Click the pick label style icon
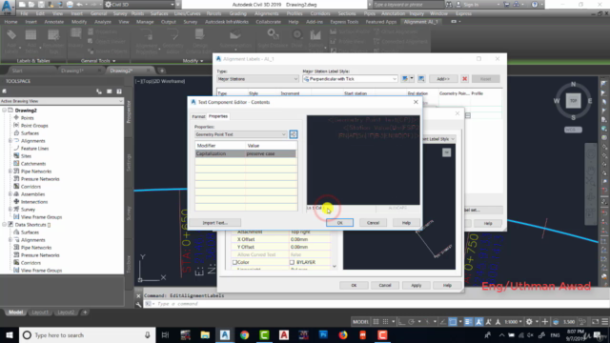610x343 pixels. (x=421, y=79)
